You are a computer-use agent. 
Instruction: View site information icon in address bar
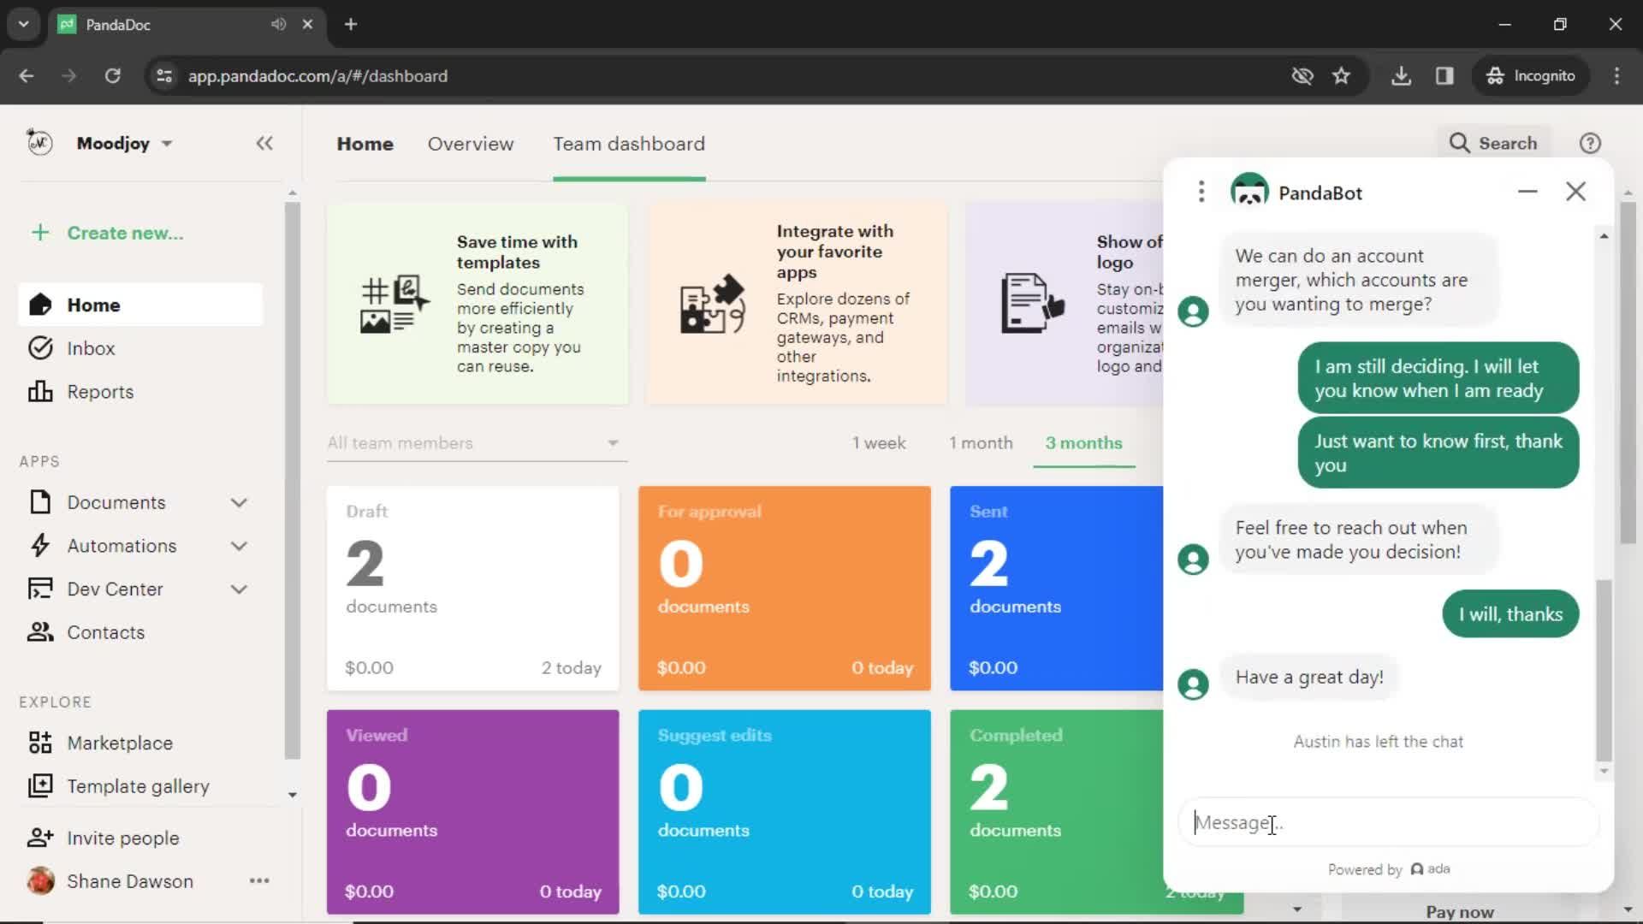click(163, 75)
